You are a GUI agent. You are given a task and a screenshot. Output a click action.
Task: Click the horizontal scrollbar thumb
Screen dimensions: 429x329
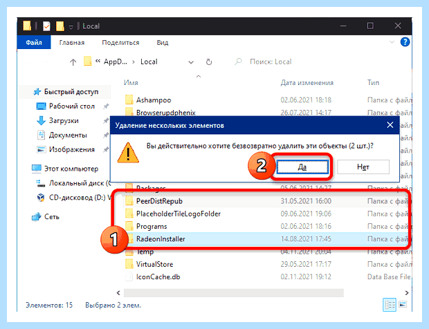(x=234, y=293)
